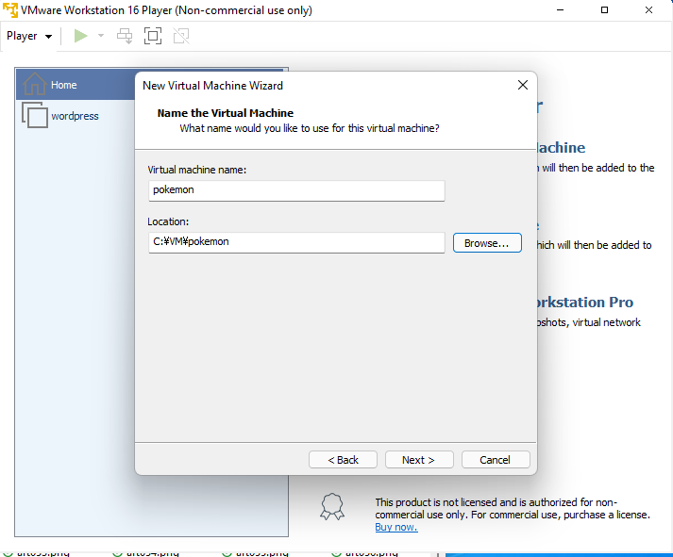The height and width of the screenshot is (557, 673).
Task: Expand the power options arrow beside play
Action: click(x=101, y=36)
